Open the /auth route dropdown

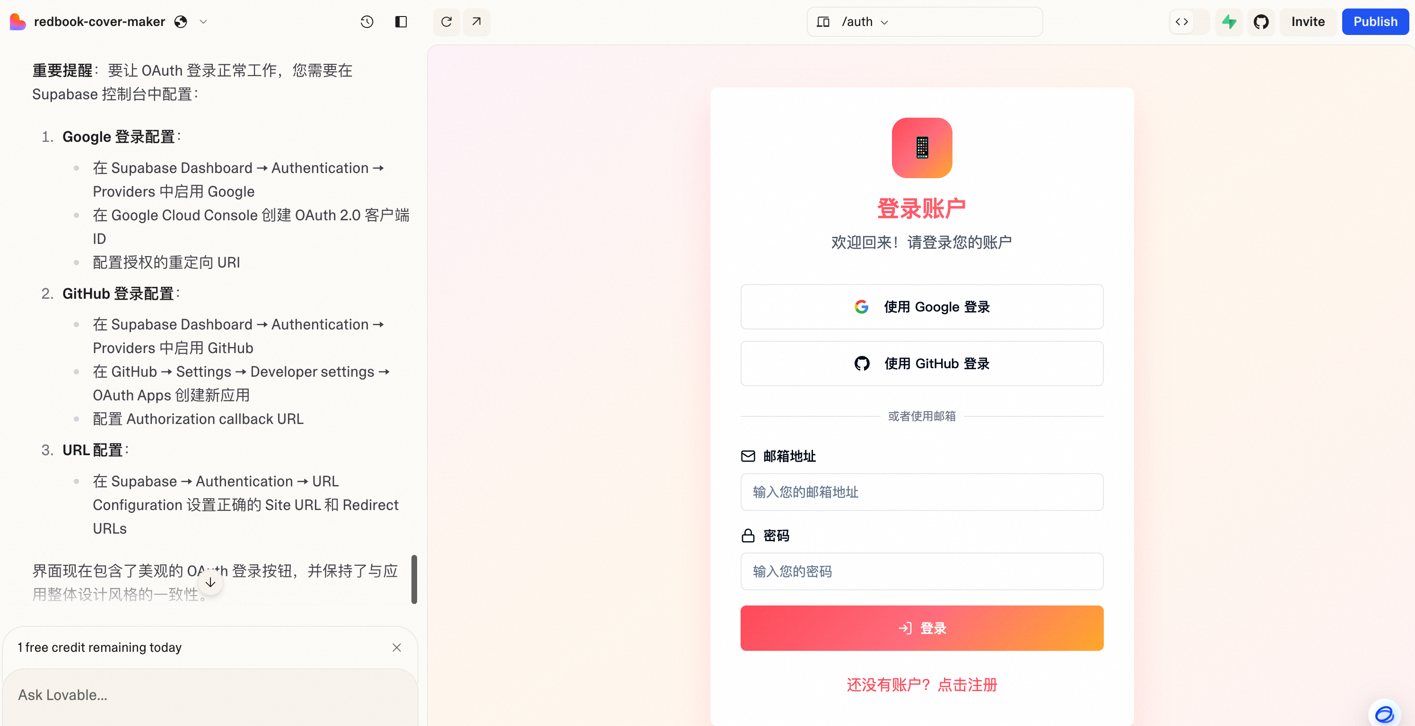pos(865,22)
